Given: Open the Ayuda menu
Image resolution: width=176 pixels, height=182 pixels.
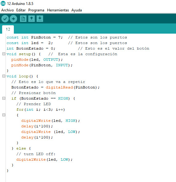Looking at the screenshot, I should click(x=77, y=10).
